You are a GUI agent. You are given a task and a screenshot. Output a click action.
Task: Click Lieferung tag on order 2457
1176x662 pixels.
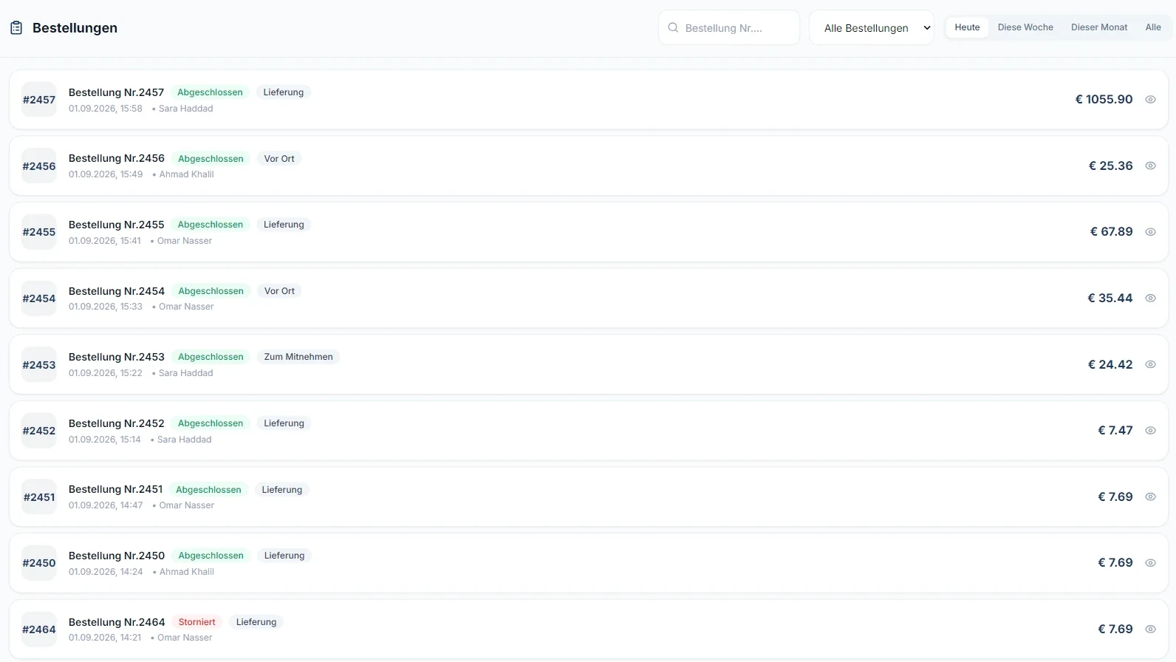(x=284, y=92)
